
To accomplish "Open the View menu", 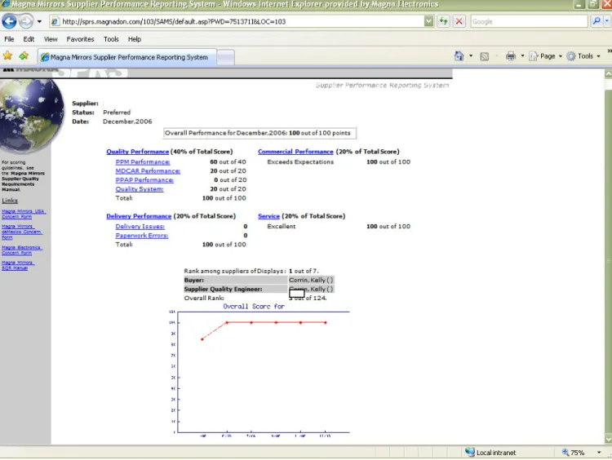I will tap(51, 39).
